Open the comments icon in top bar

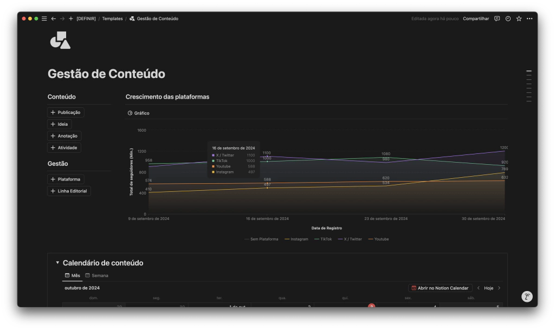pos(497,18)
